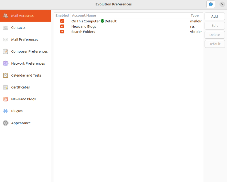Select the News and Blogs account name
The height and width of the screenshot is (182, 227).
(84, 26)
